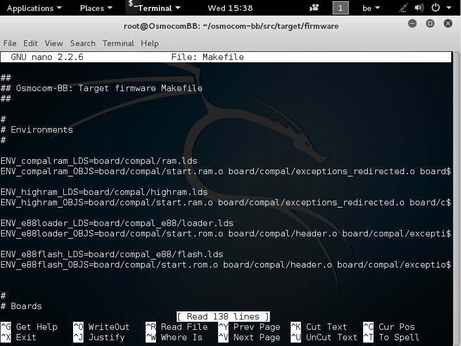The height and width of the screenshot is (346, 461).
Task: Minimize the terminal window
Action: point(412,24)
